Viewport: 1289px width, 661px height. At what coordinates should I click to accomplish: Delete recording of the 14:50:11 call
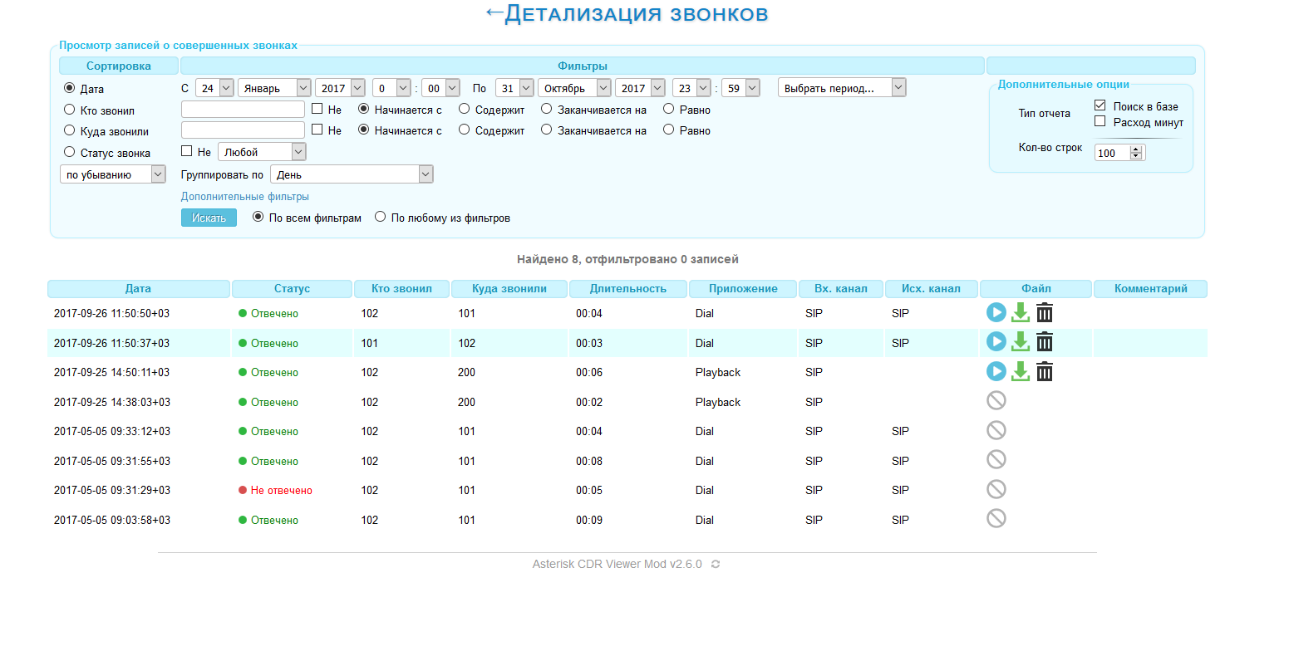coord(1045,372)
